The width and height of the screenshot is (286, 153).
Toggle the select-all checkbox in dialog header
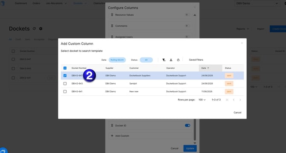pos(65,68)
